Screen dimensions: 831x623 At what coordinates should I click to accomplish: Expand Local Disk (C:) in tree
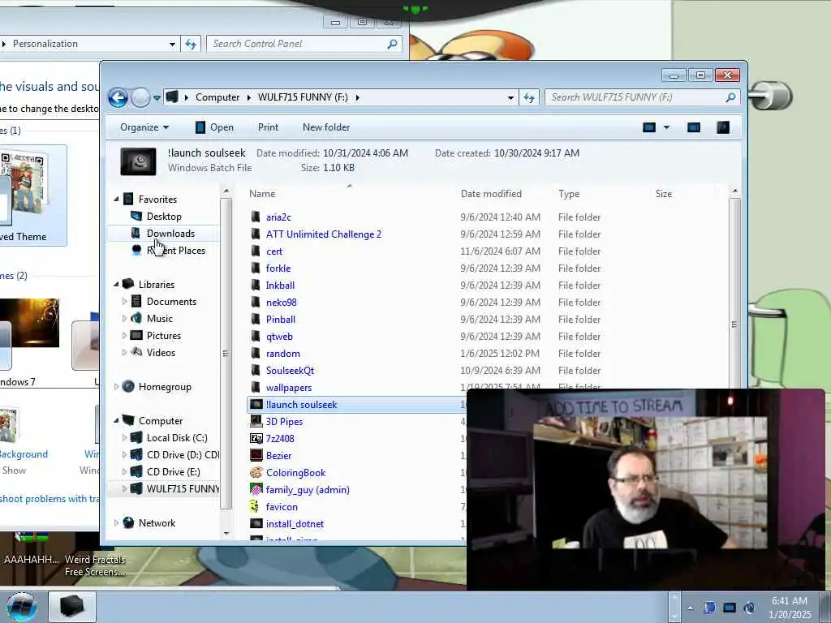[x=124, y=437]
